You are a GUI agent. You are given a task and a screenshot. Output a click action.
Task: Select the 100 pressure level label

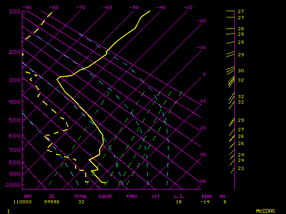pyautogui.click(x=15, y=12)
